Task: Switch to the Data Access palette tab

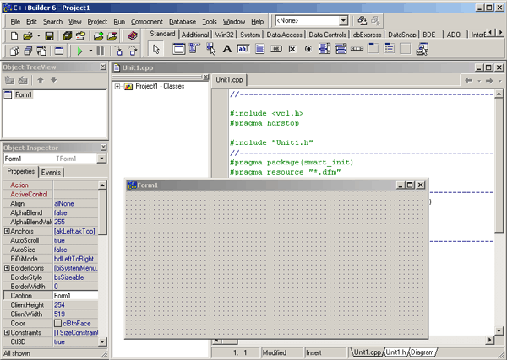Action: point(284,35)
